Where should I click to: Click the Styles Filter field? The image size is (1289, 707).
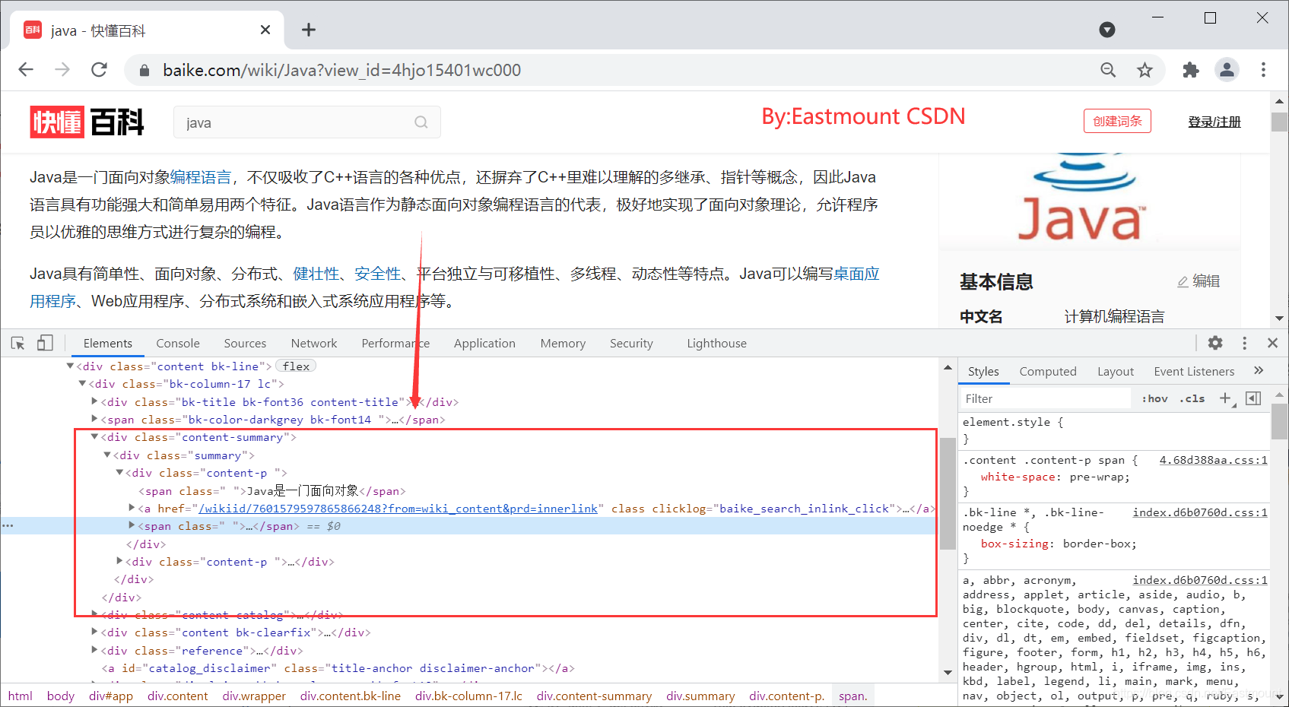click(x=1045, y=398)
